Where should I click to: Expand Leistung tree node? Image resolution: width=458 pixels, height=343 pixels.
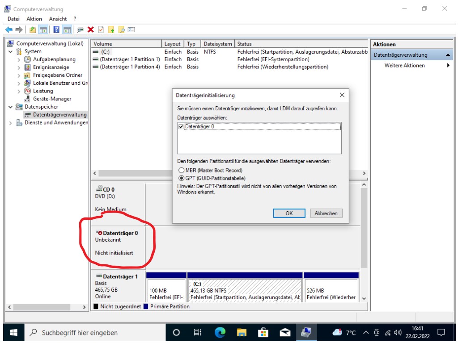(x=19, y=91)
